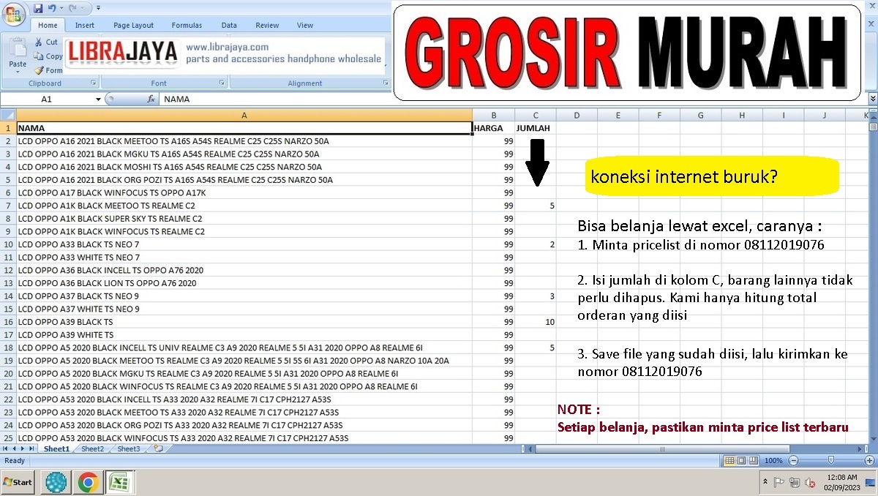Open the Data ribbon tab
The height and width of the screenshot is (496, 878).
(x=229, y=25)
